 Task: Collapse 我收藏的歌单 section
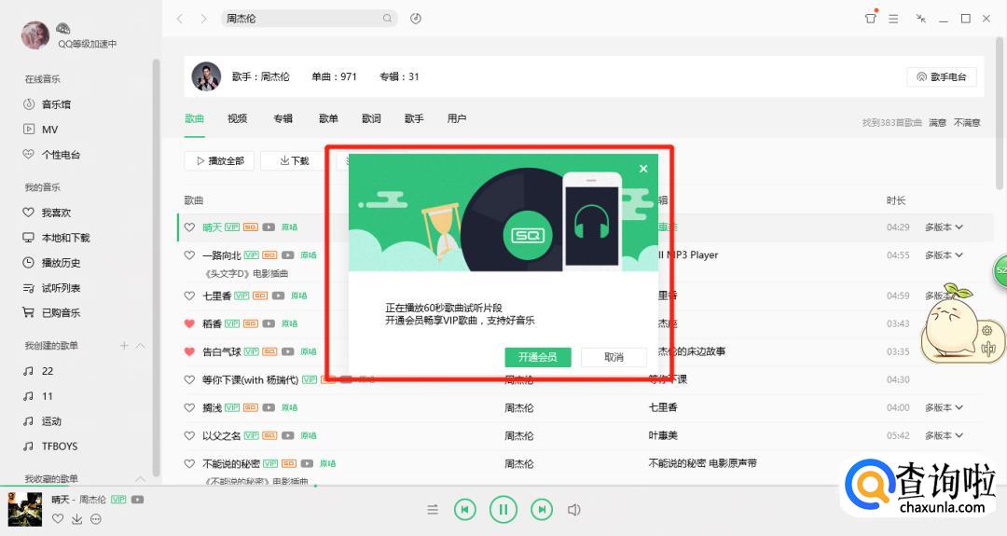pyautogui.click(x=141, y=479)
